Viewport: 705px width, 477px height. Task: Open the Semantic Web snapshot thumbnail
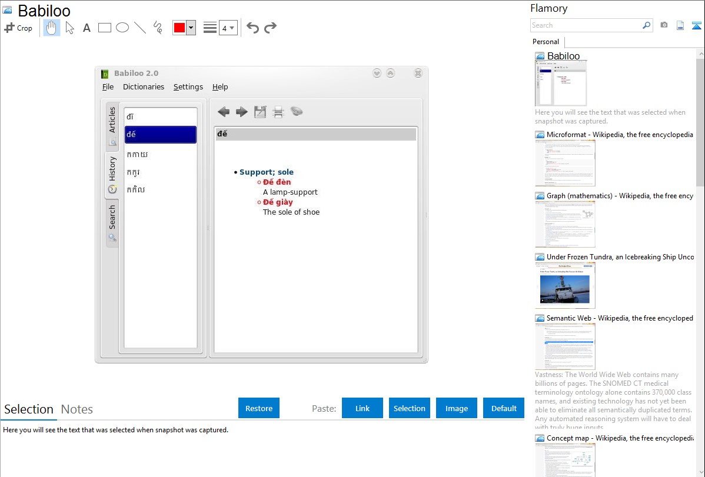point(565,346)
